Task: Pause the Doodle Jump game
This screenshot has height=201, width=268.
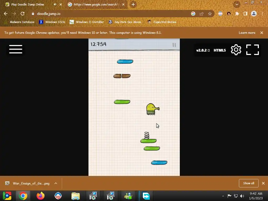Action: tap(174, 45)
